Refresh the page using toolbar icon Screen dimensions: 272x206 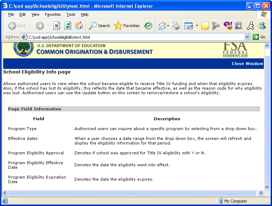tap(68, 26)
